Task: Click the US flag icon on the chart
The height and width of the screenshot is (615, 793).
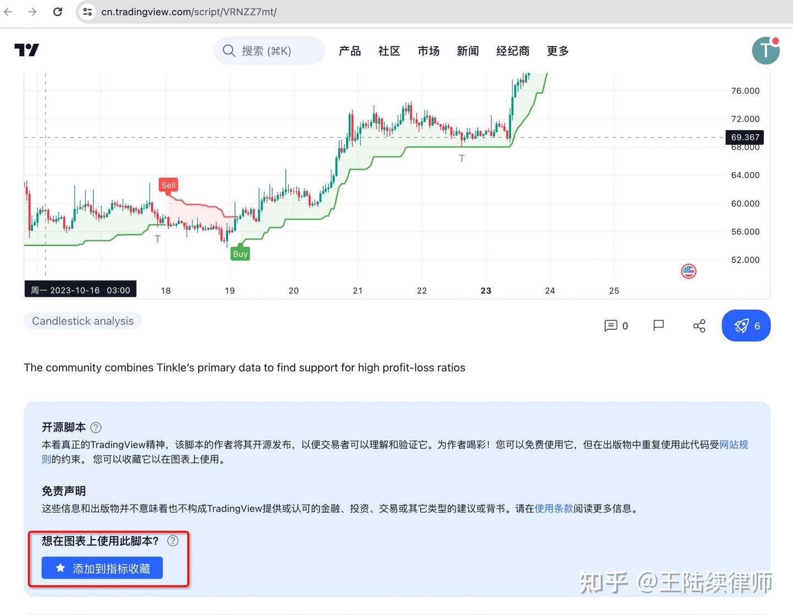Action: point(688,271)
